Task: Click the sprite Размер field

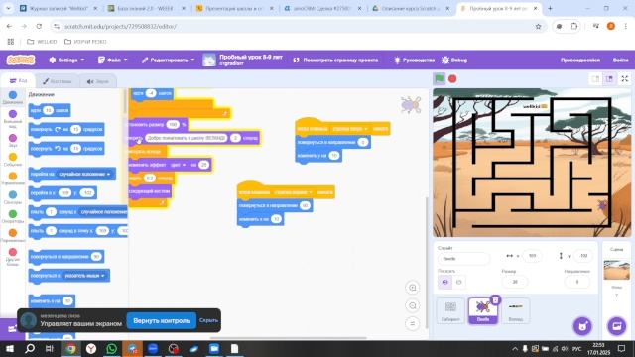Action: coord(515,282)
